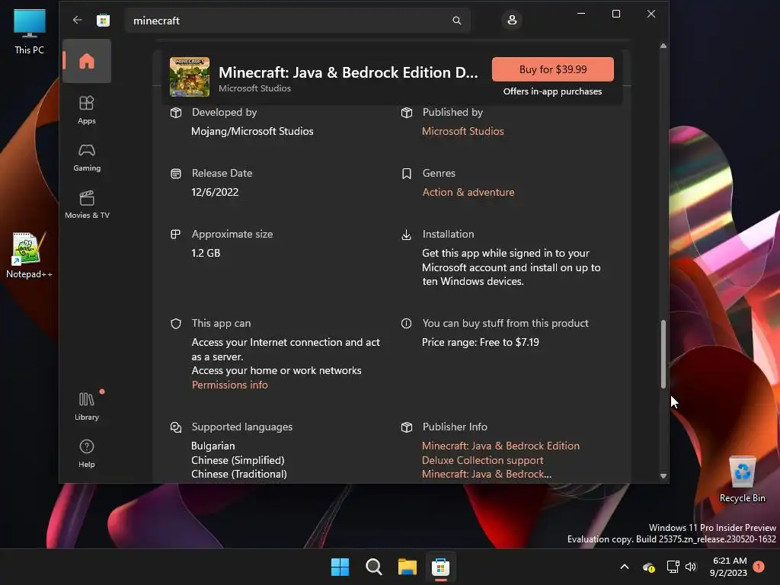Image resolution: width=780 pixels, height=585 pixels.
Task: Open Action & adventure genre link
Action: [468, 192]
